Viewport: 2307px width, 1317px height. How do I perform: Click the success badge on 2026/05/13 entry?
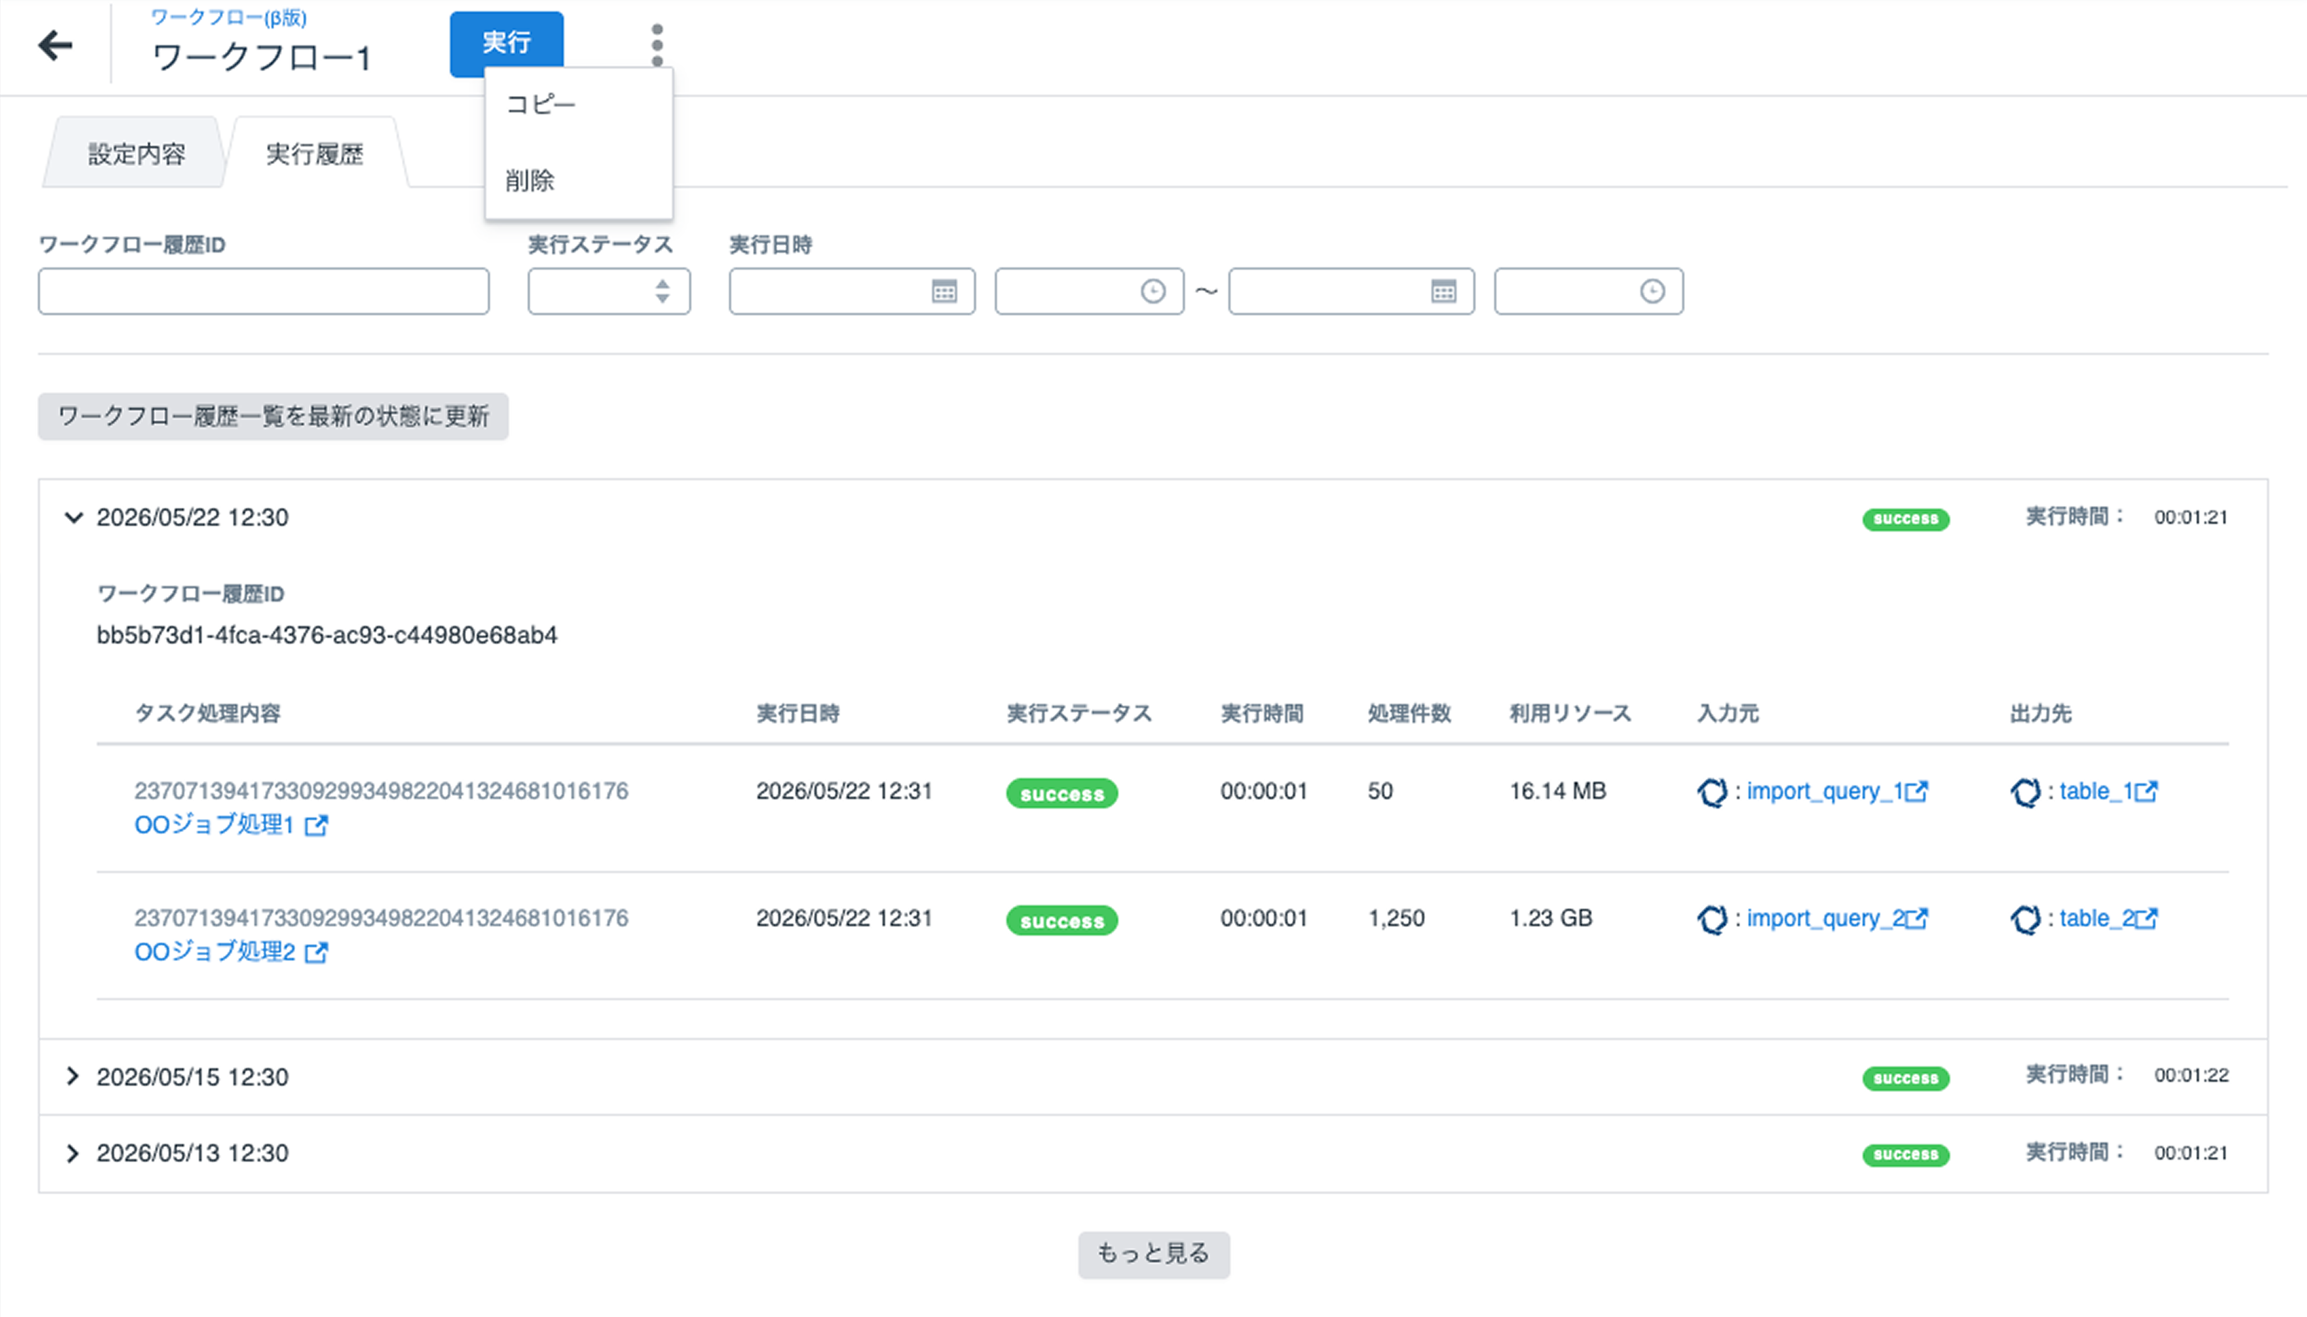(x=1905, y=1154)
